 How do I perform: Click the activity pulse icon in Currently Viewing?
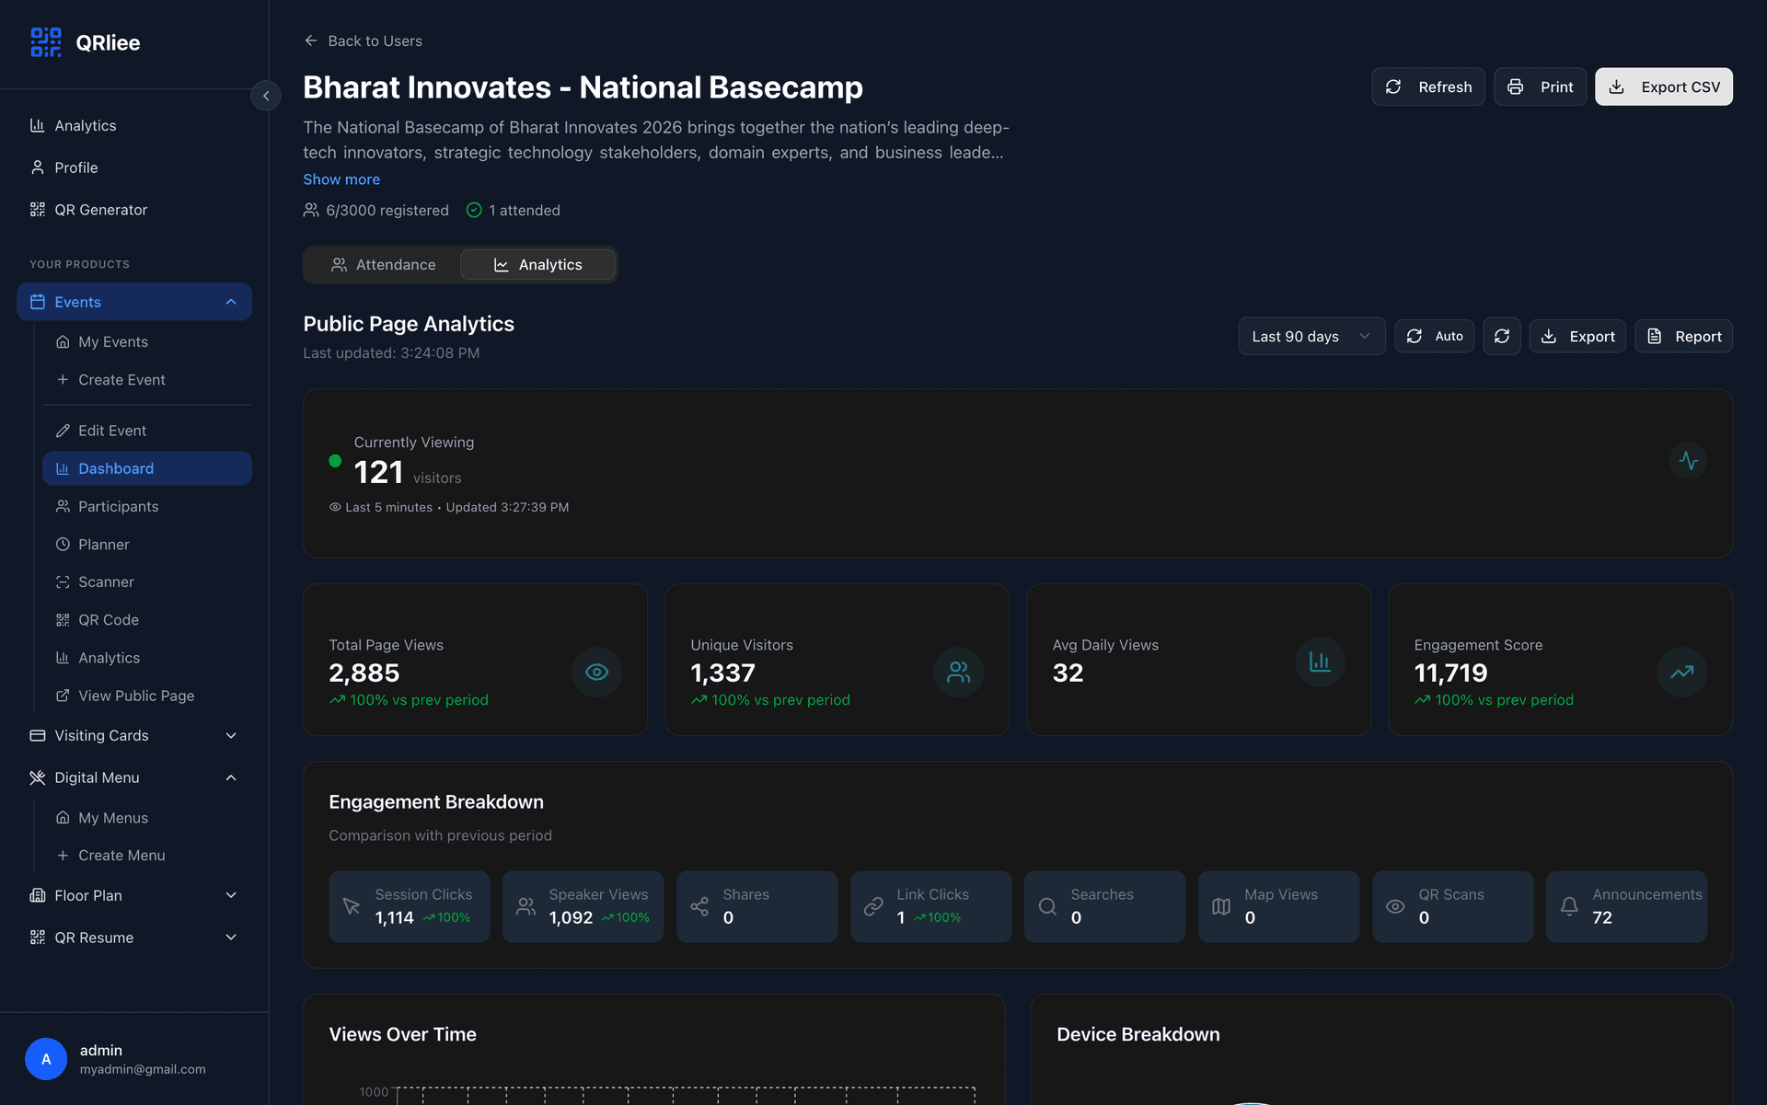[1688, 461]
